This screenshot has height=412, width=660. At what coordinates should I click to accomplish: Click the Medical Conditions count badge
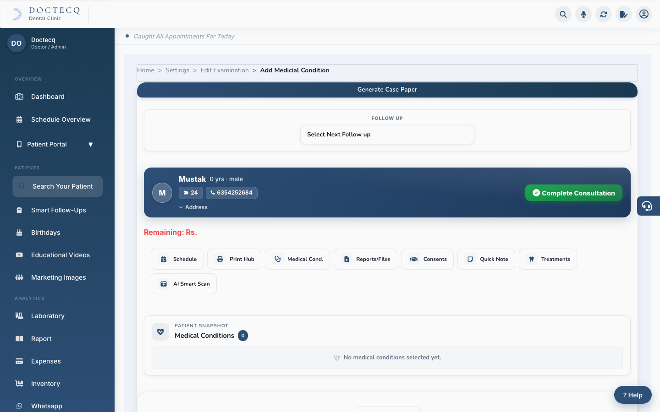[243, 336]
